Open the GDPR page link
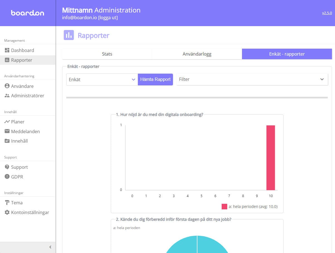This screenshot has width=335, height=253. pos(17,177)
